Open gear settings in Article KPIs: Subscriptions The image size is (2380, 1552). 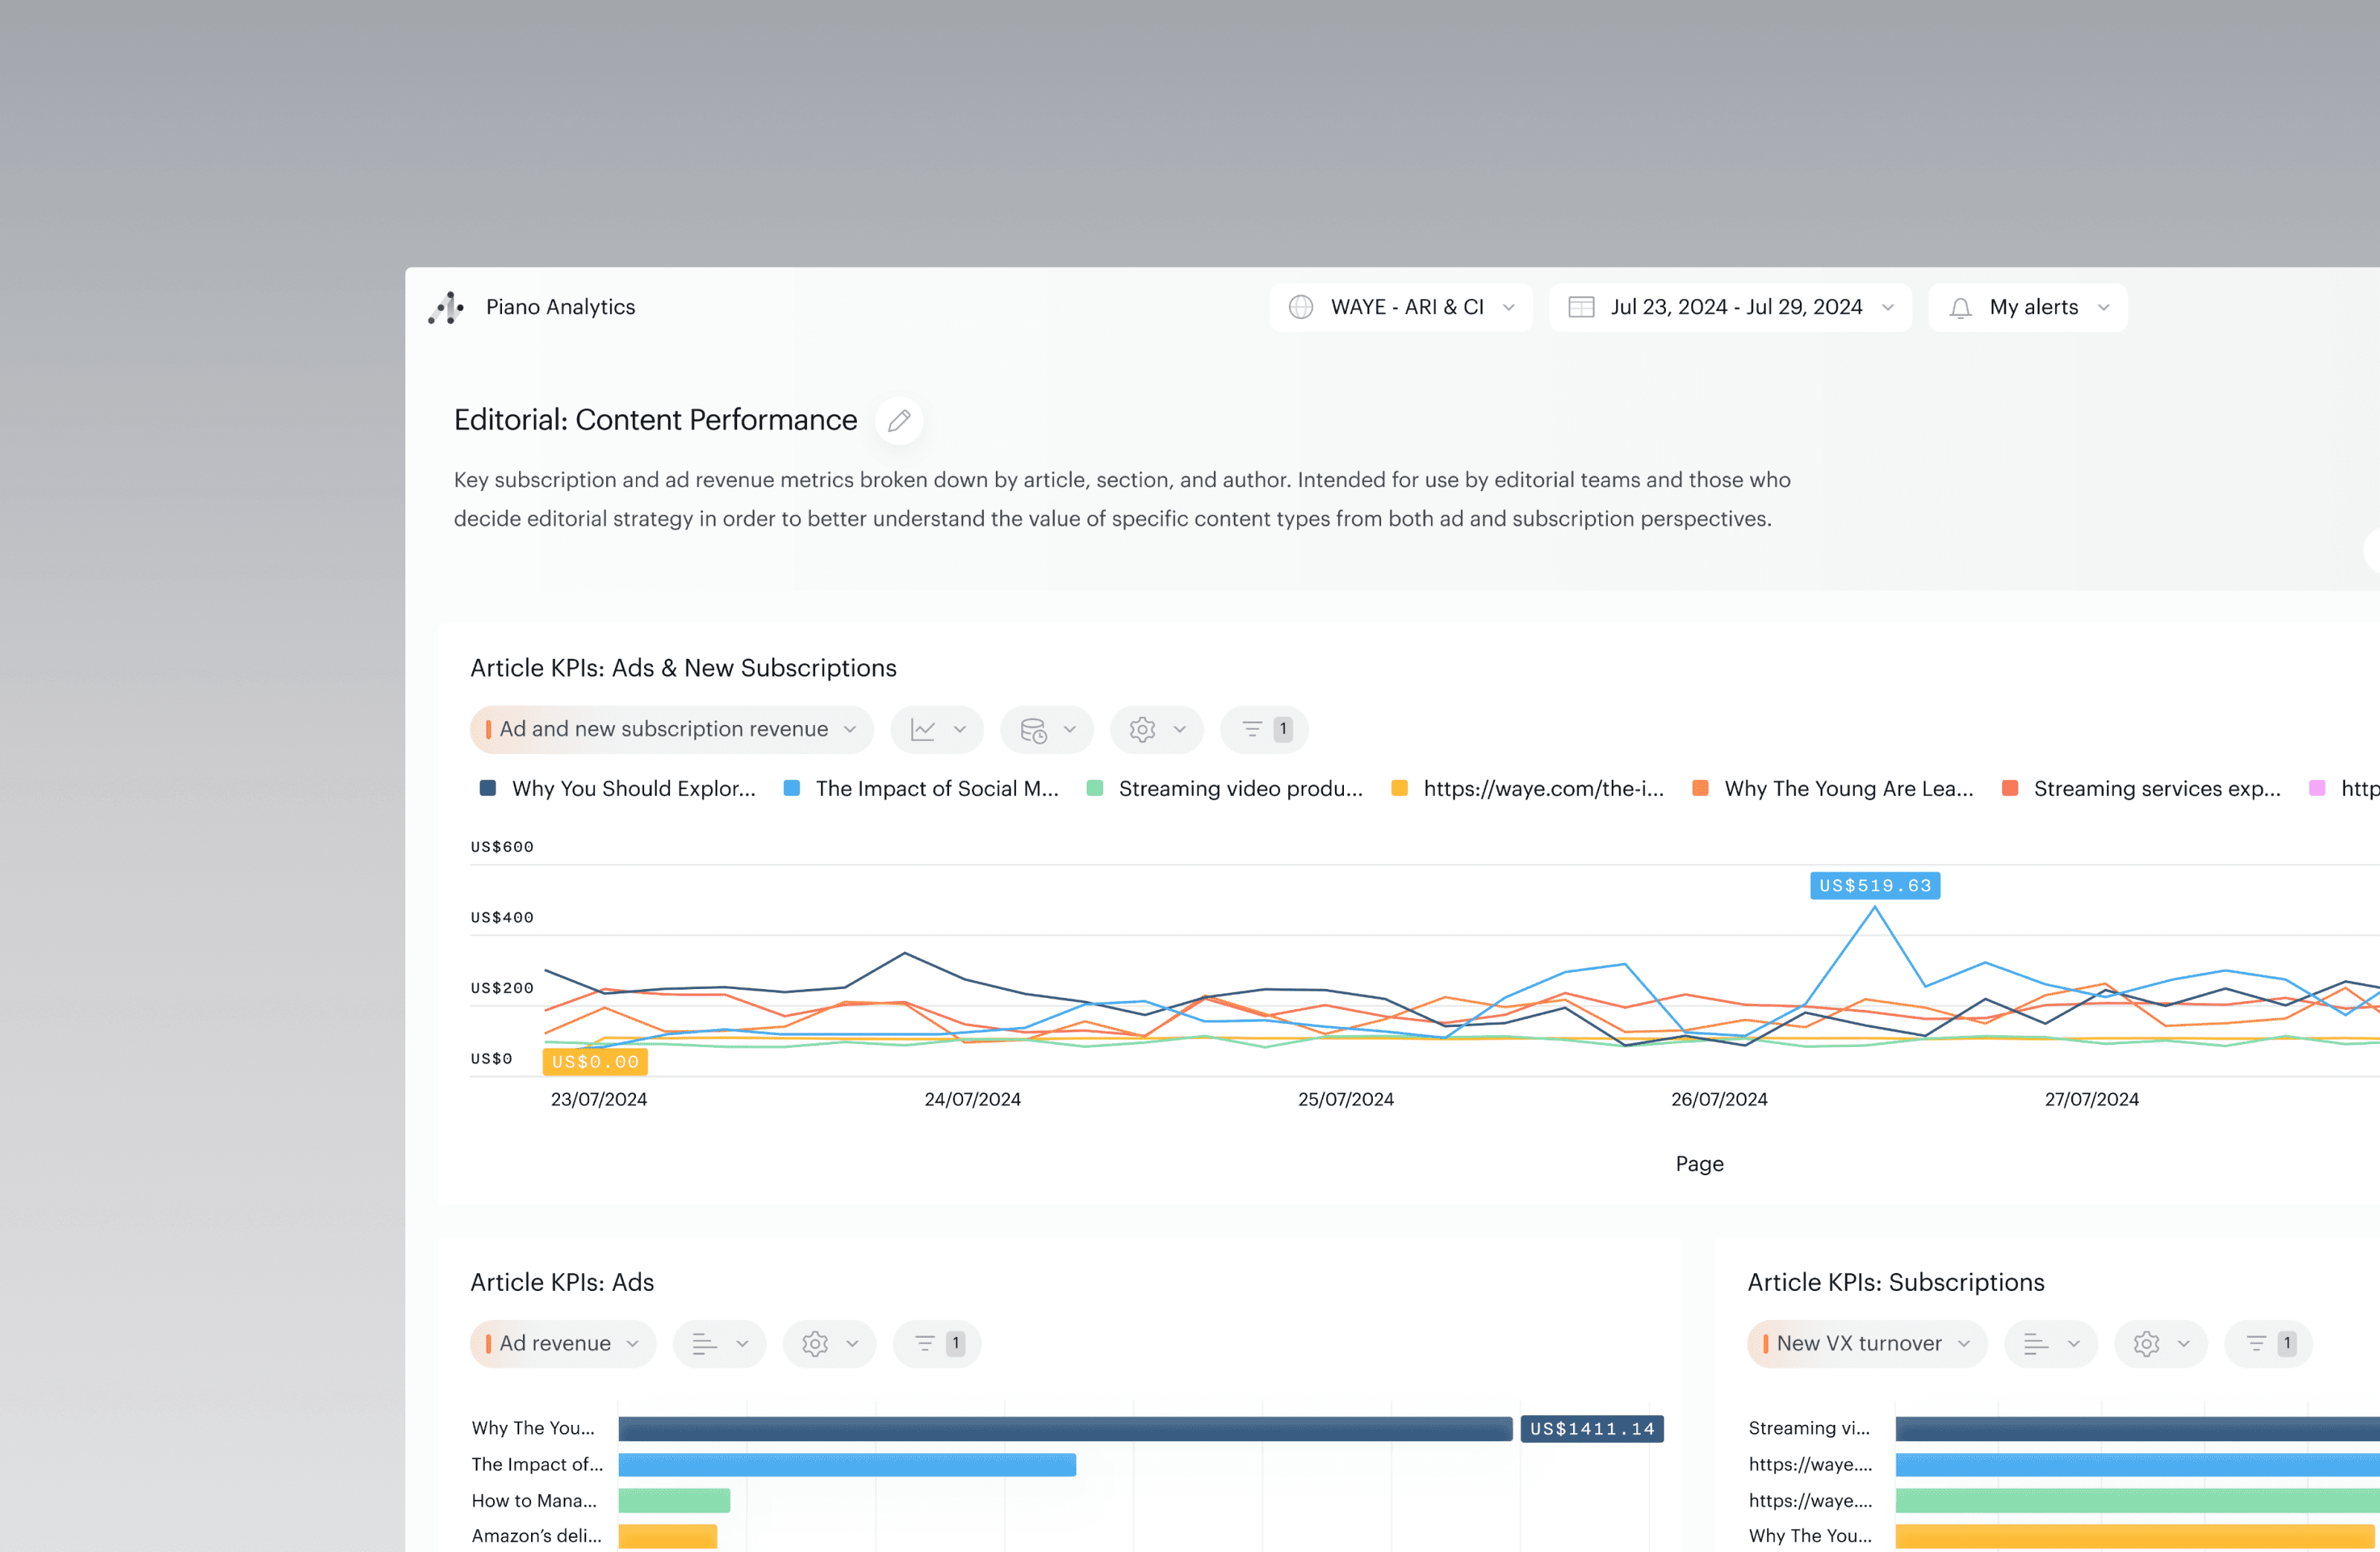2159,1343
